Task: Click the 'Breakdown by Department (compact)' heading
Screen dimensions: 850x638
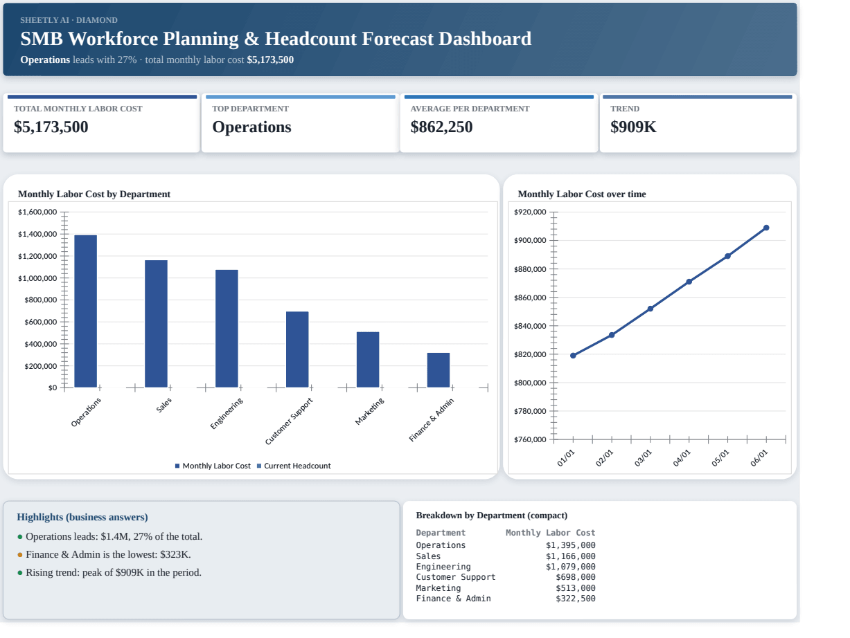Action: tap(492, 516)
